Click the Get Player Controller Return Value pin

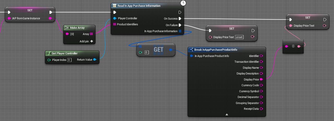pyautogui.click(x=95, y=60)
